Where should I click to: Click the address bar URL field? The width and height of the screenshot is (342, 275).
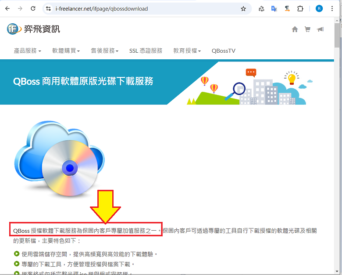[146, 8]
